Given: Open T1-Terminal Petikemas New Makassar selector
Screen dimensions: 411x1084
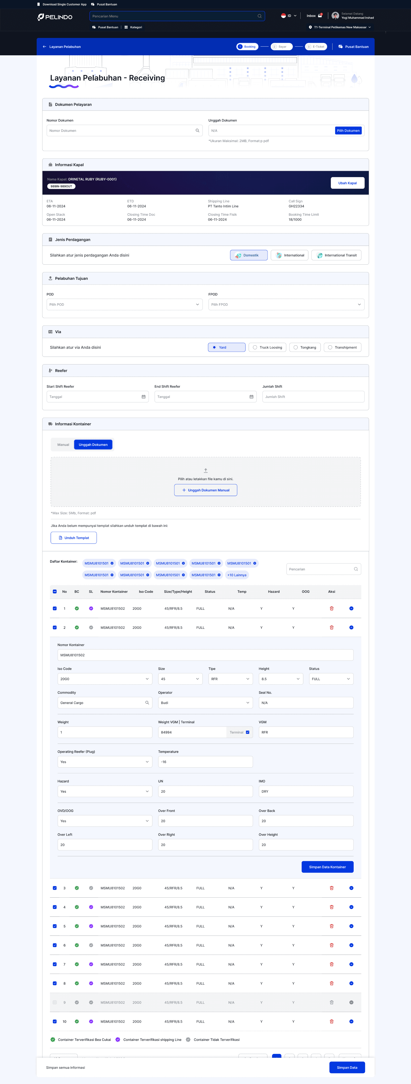Looking at the screenshot, I should 340,27.
